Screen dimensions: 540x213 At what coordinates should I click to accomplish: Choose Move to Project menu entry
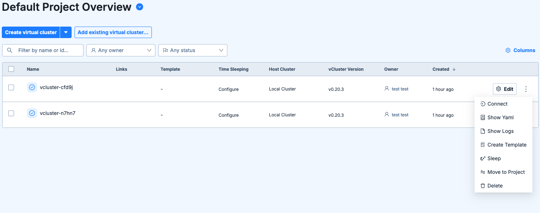point(506,172)
